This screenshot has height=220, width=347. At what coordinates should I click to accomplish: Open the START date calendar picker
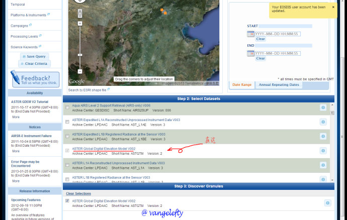(250, 34)
